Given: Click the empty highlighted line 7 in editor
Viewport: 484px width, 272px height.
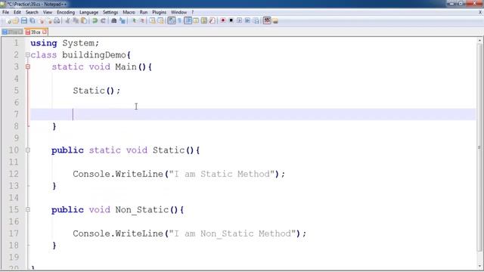Looking at the screenshot, I should point(253,114).
